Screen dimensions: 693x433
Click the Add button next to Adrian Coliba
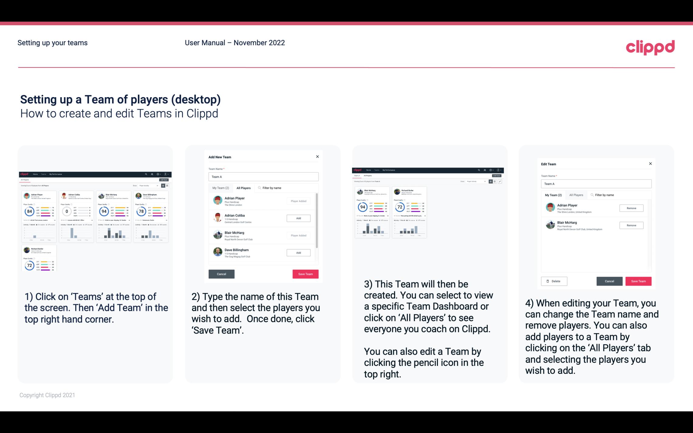click(298, 217)
